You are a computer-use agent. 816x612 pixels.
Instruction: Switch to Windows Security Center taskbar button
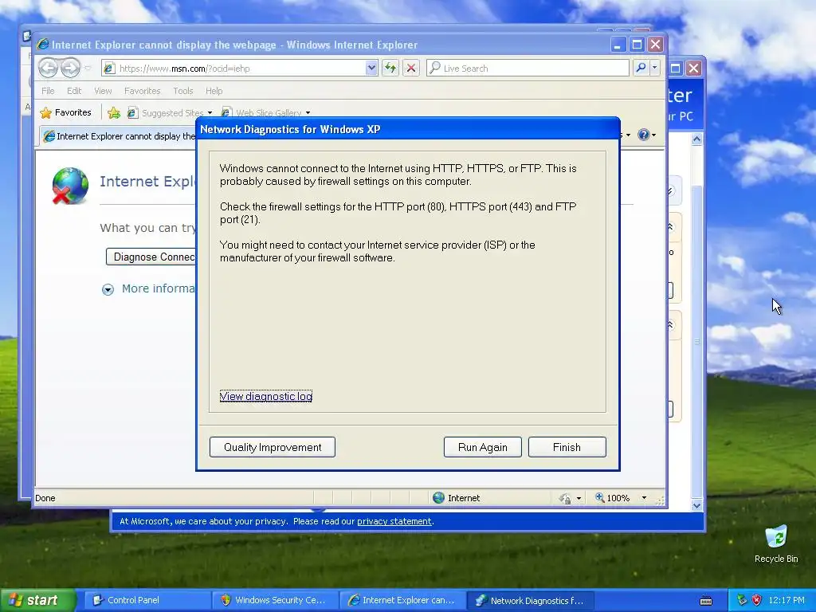click(275, 600)
